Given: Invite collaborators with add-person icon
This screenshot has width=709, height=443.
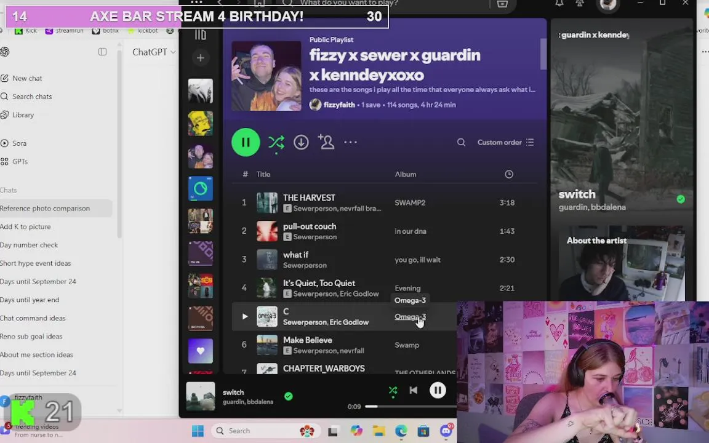Looking at the screenshot, I should click(x=326, y=142).
